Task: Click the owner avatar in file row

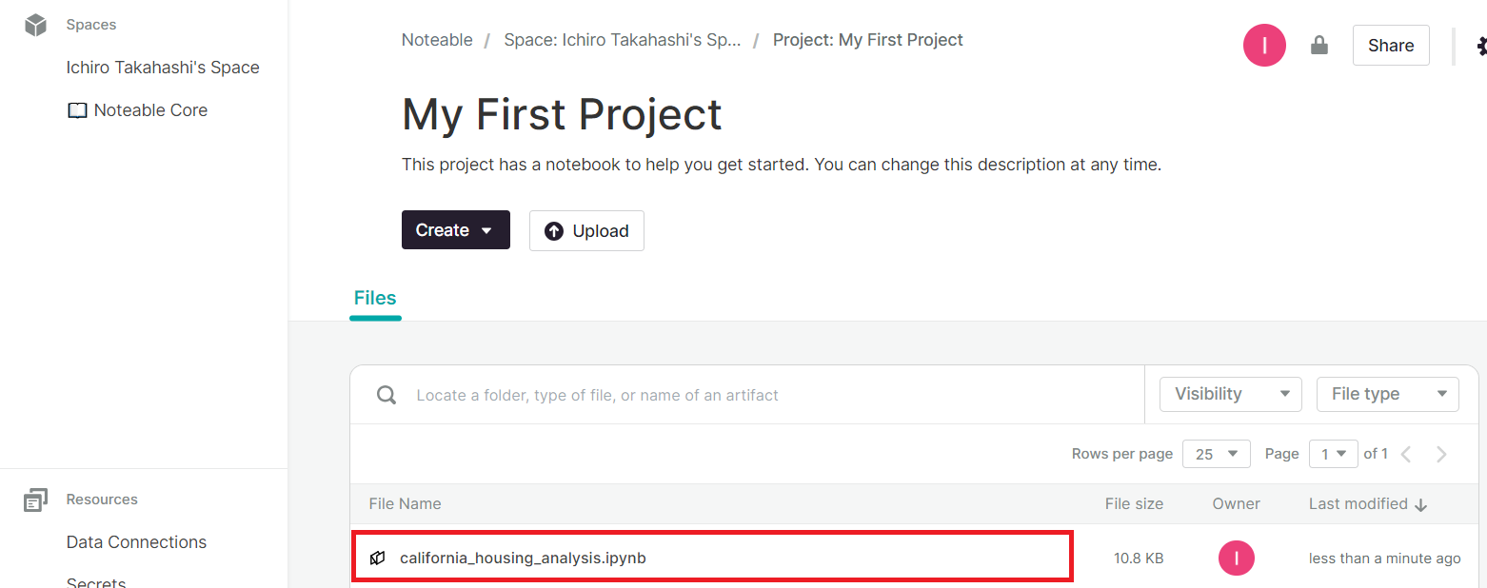Action: tap(1236, 559)
